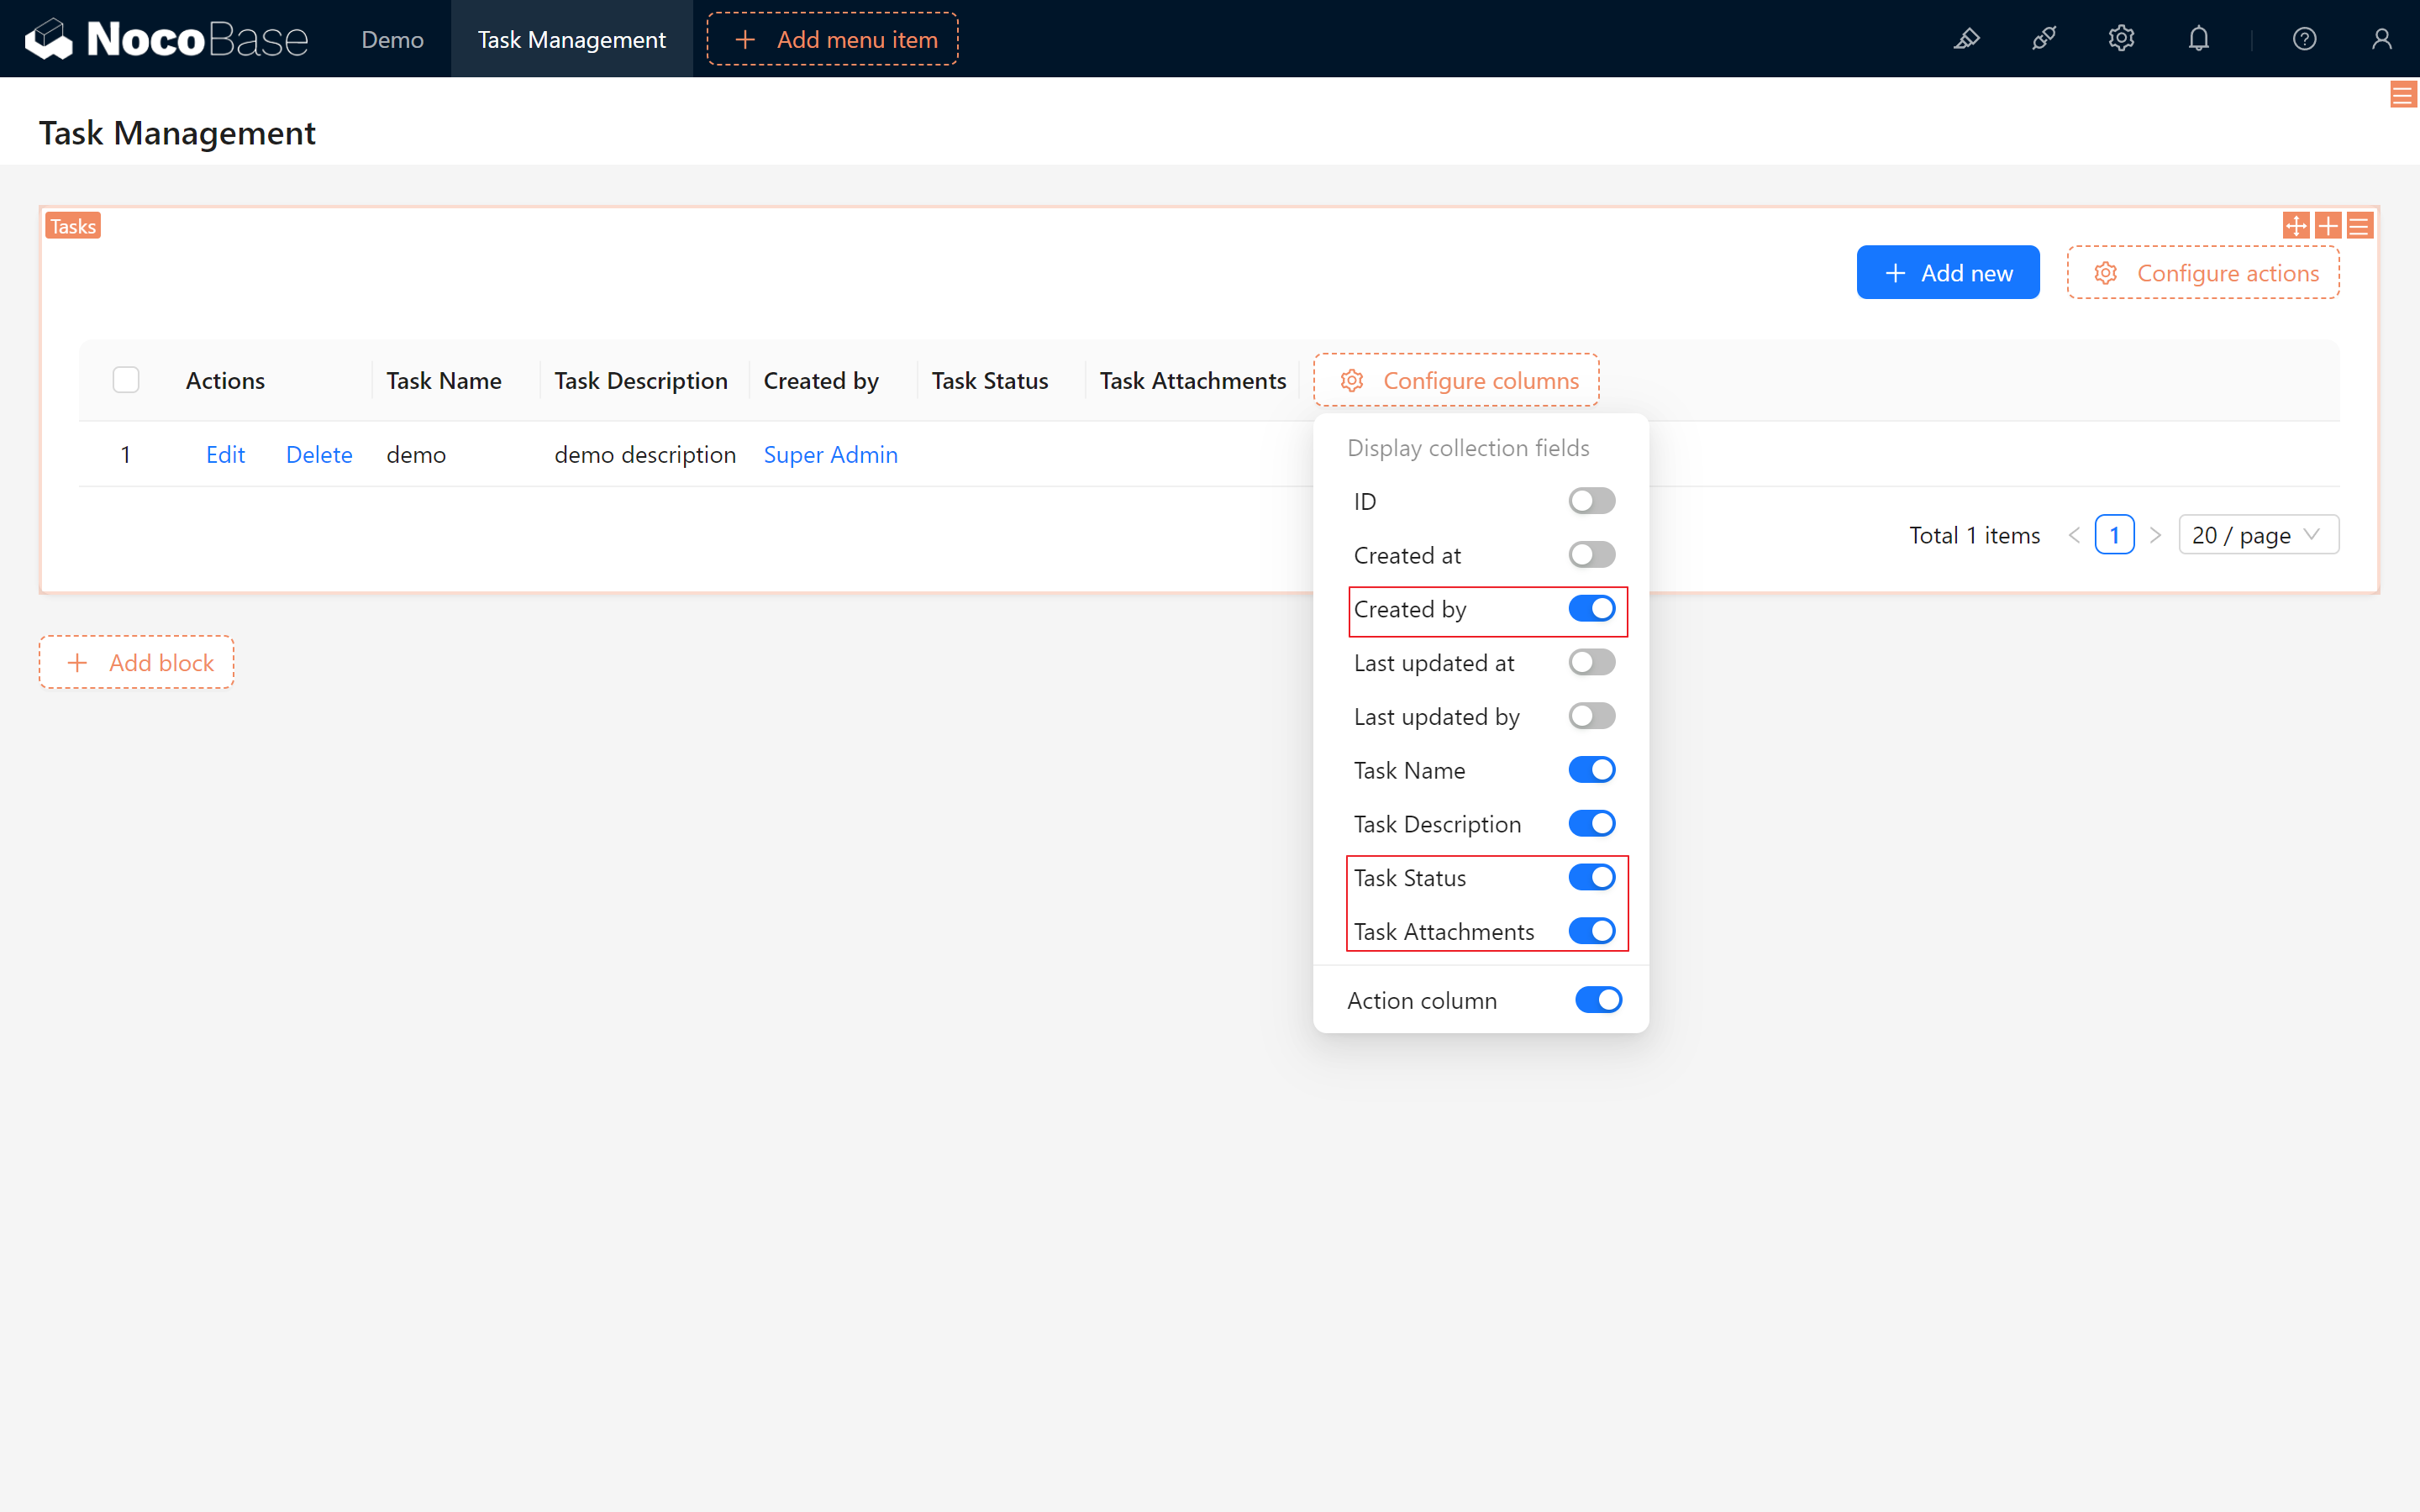The image size is (2420, 1512).
Task: Click 'Display collection fields' heading
Action: pos(1468,447)
